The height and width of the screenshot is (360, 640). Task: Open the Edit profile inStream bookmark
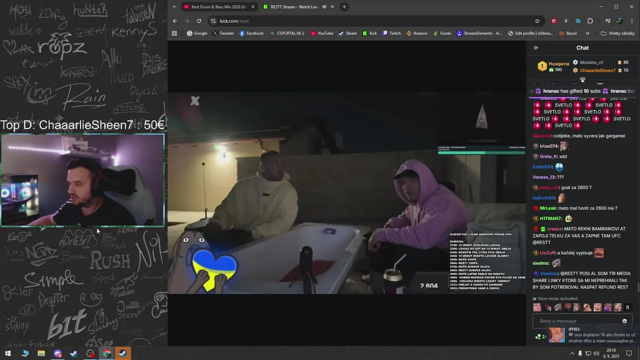(530, 33)
